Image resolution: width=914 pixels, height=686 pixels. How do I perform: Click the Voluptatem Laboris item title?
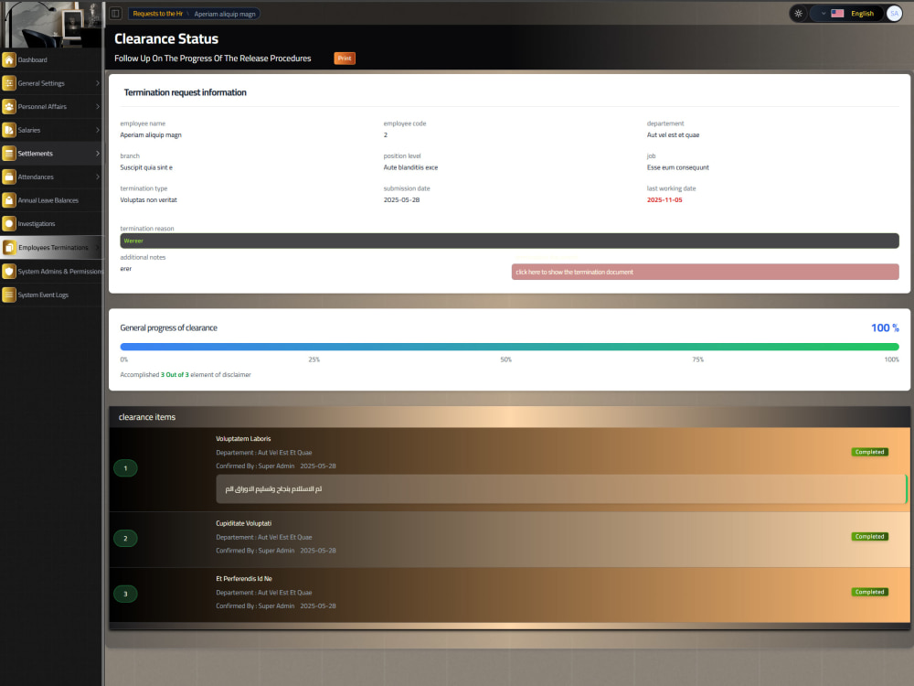click(243, 439)
